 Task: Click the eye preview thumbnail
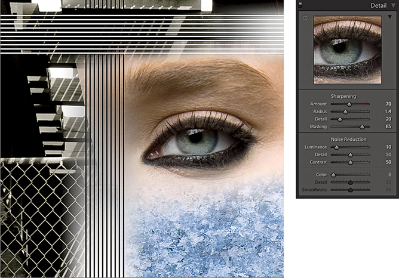click(348, 50)
